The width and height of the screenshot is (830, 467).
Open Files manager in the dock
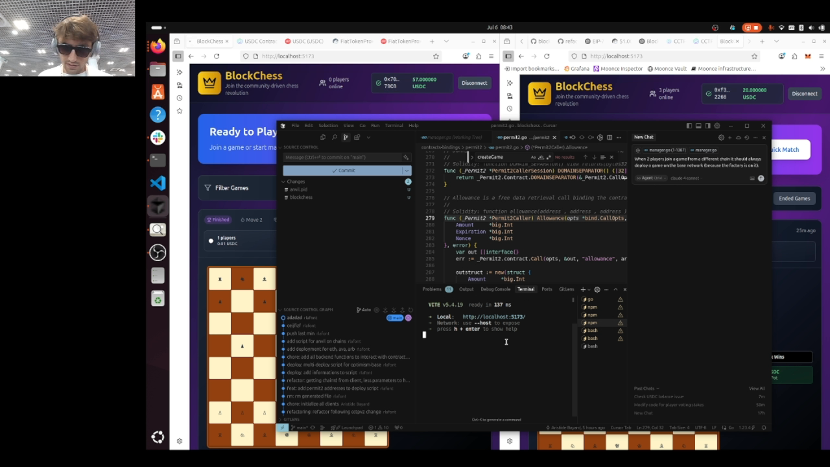point(158,69)
